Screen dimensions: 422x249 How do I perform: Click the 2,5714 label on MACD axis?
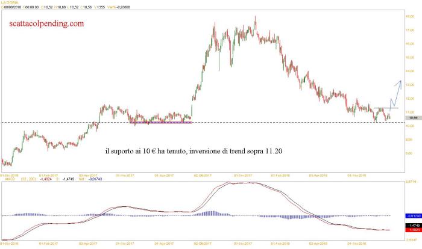click(411, 182)
